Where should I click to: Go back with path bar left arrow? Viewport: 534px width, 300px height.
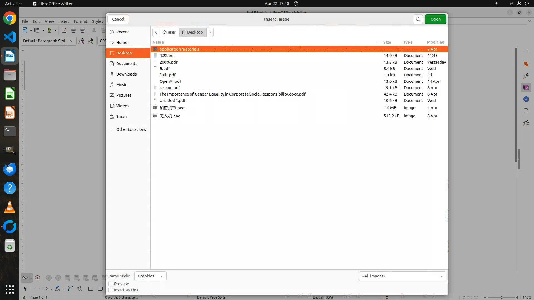156,32
